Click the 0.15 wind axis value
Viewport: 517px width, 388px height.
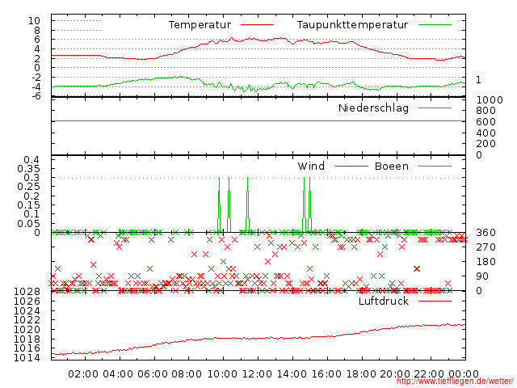point(29,205)
